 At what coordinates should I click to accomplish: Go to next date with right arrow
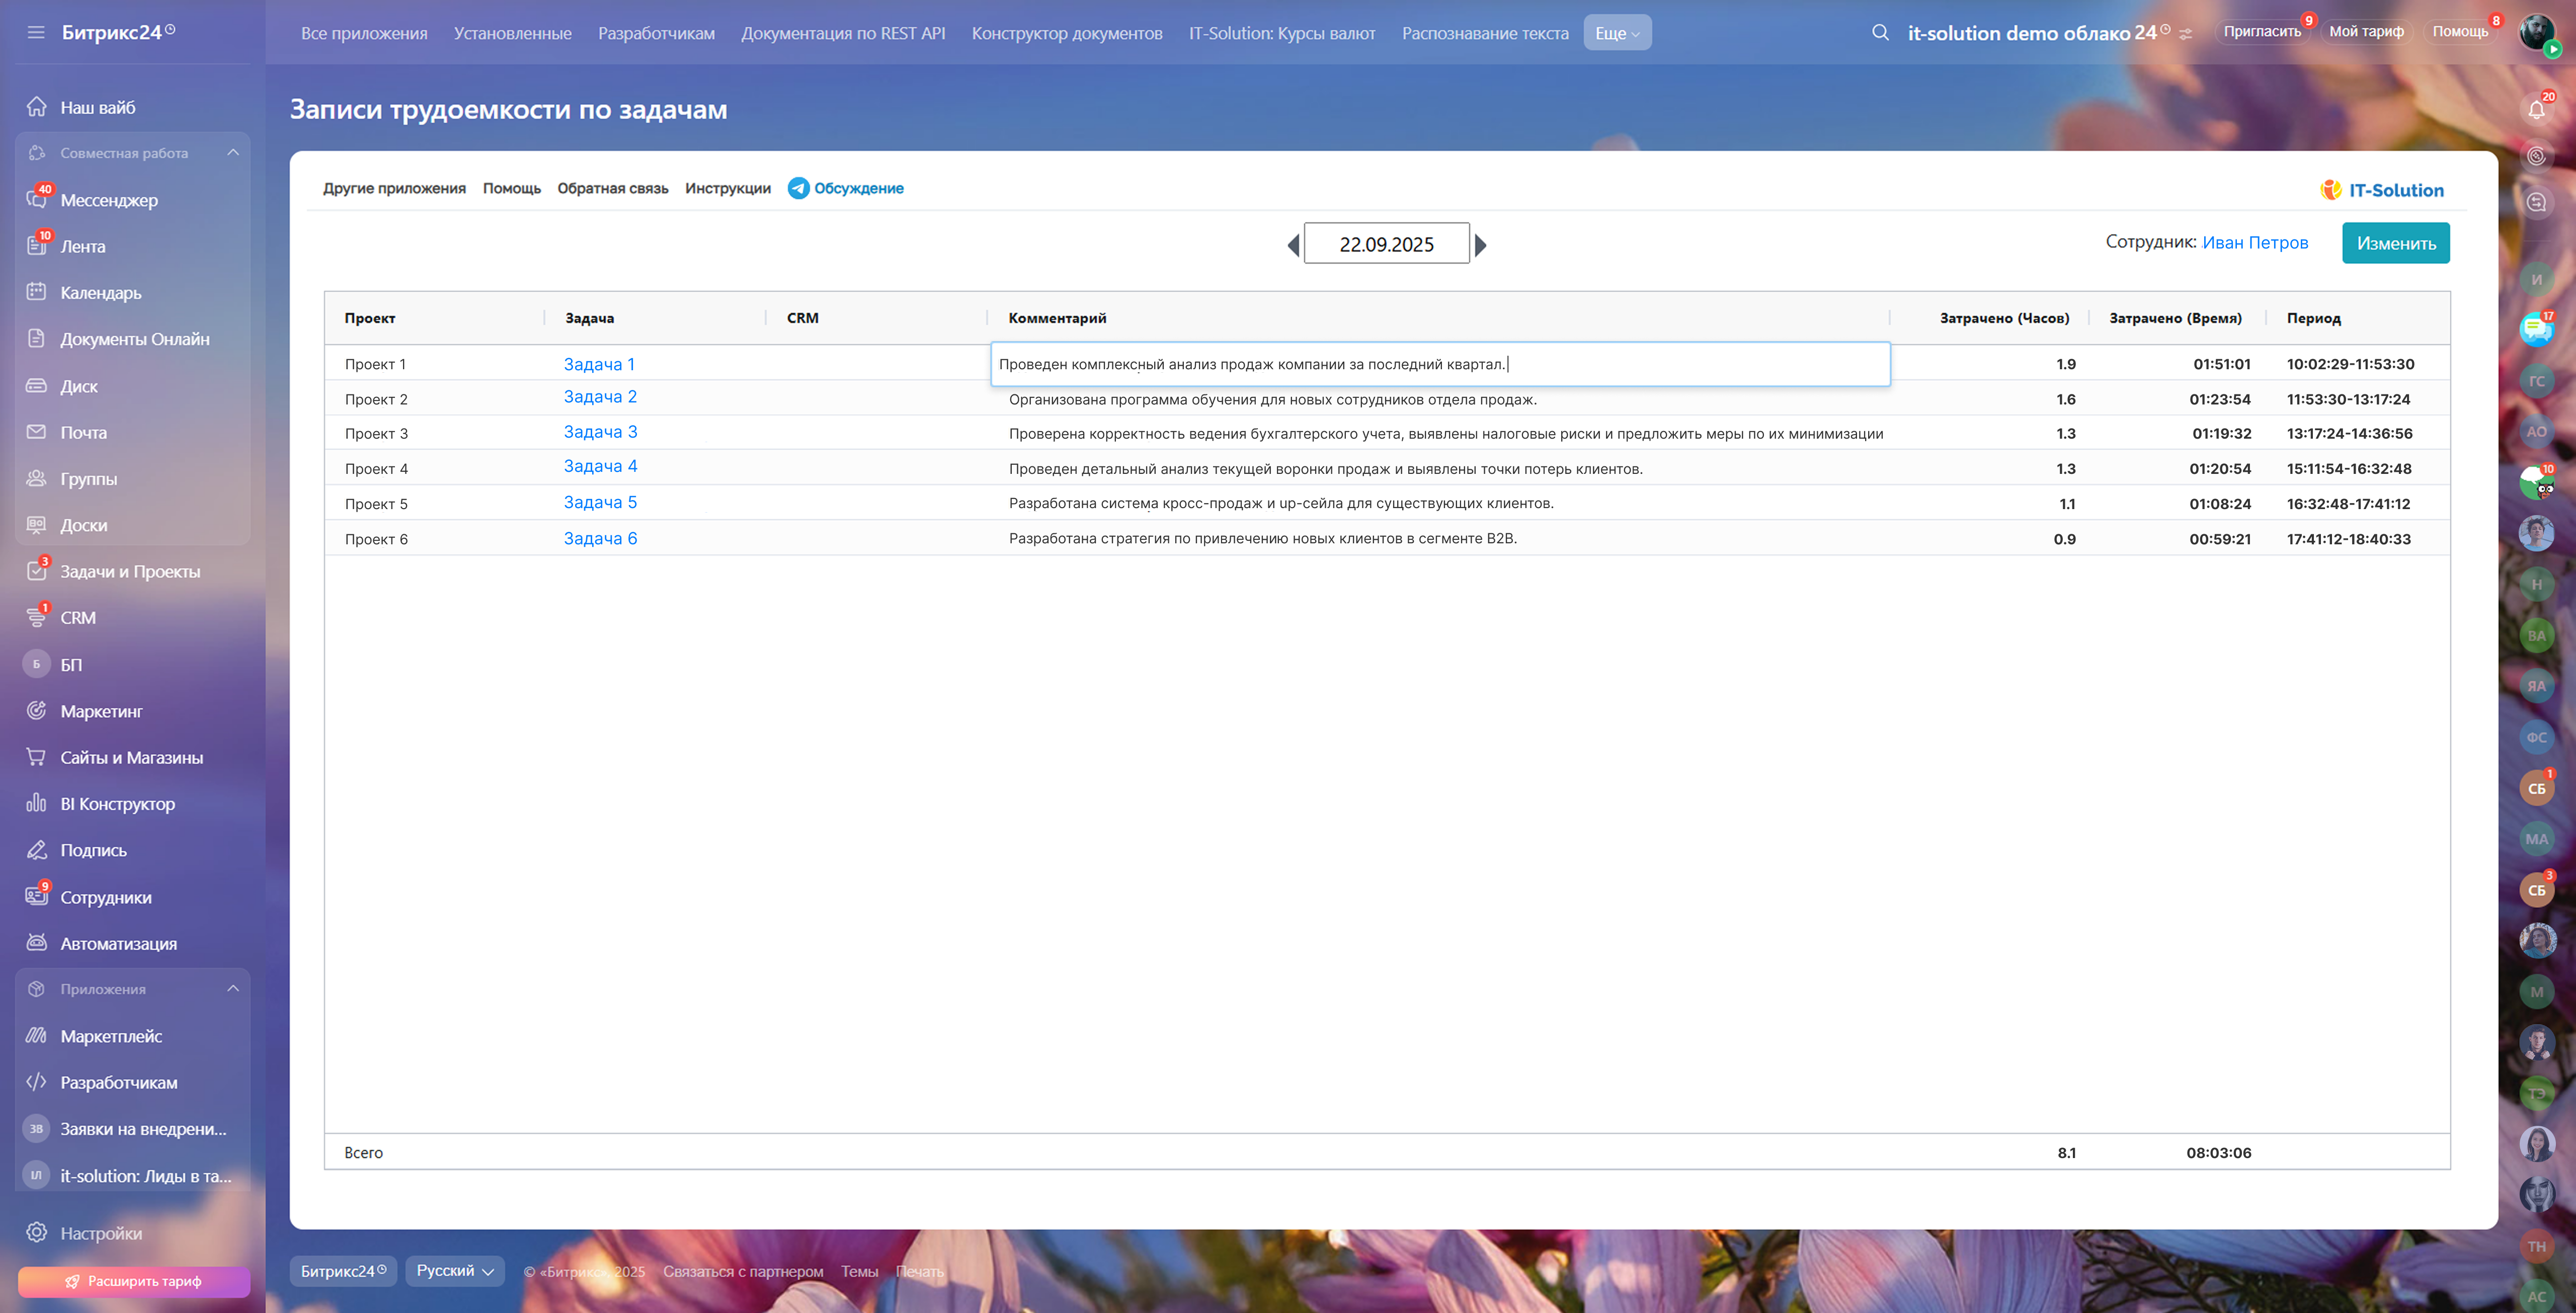pyautogui.click(x=1481, y=245)
